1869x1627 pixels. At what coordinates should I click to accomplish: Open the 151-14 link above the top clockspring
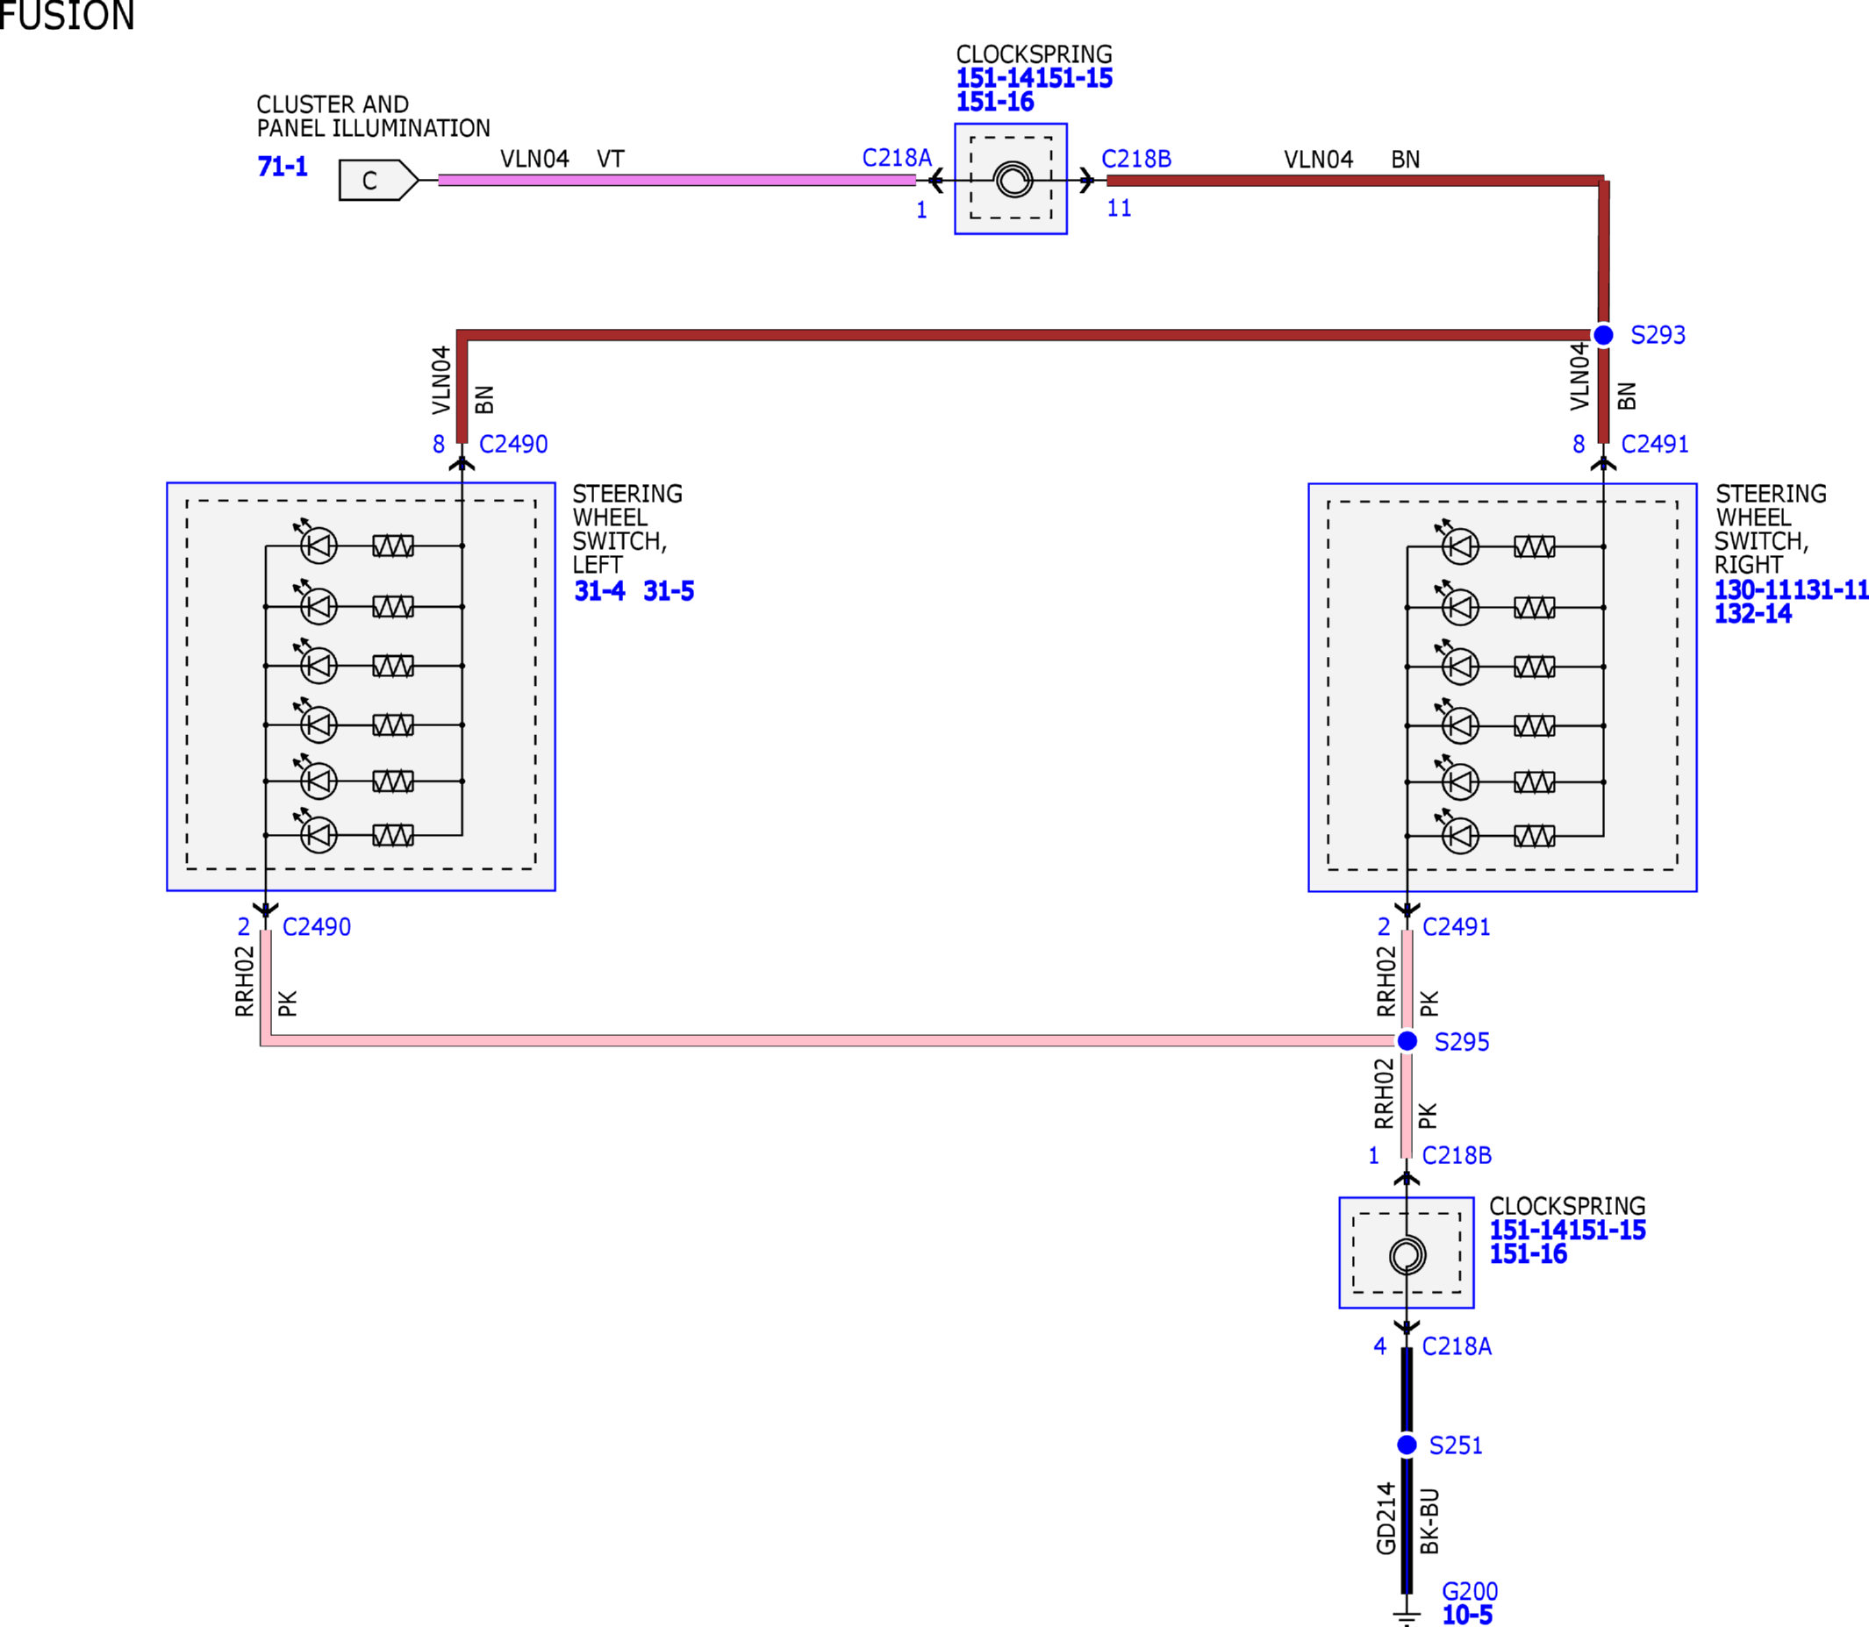pyautogui.click(x=995, y=78)
